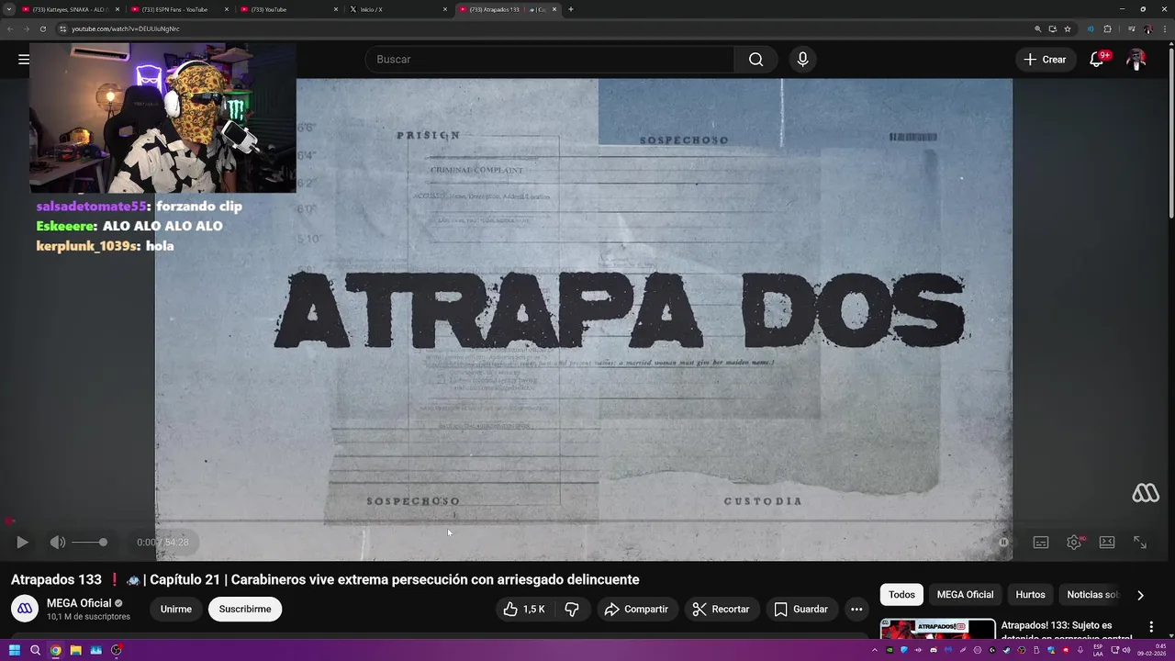Open the MEGA Oficial channel name link
The width and height of the screenshot is (1175, 661).
click(79, 603)
